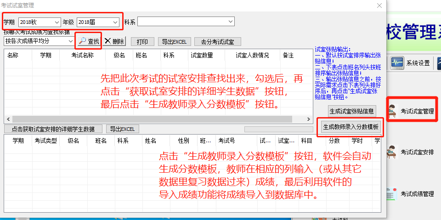
Task: Click upper table horizontal scrollbar track
Action: click(x=158, y=119)
